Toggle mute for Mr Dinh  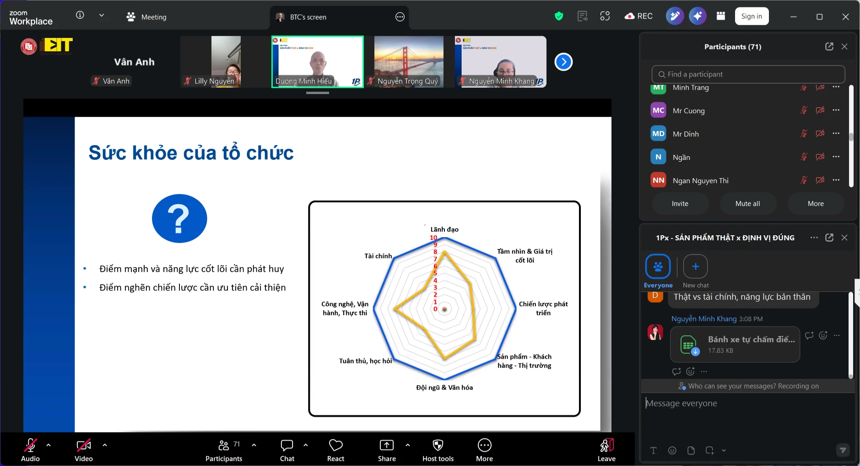pos(804,133)
